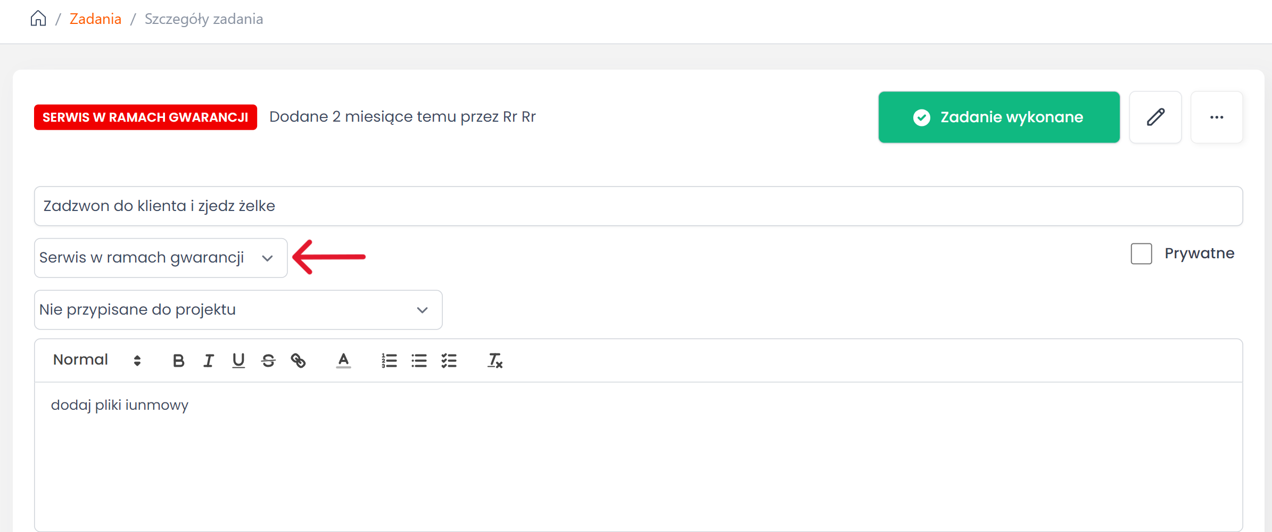1272x532 pixels.
Task: Click the Zadanie wykonane button
Action: point(998,117)
